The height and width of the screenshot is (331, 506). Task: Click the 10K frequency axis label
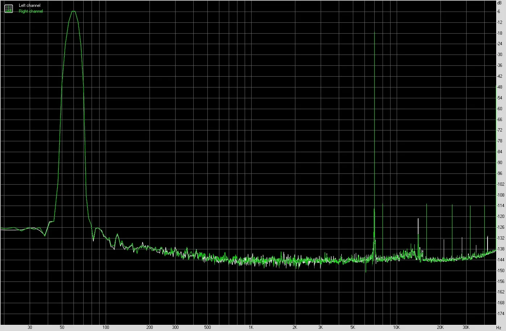pos(396,328)
